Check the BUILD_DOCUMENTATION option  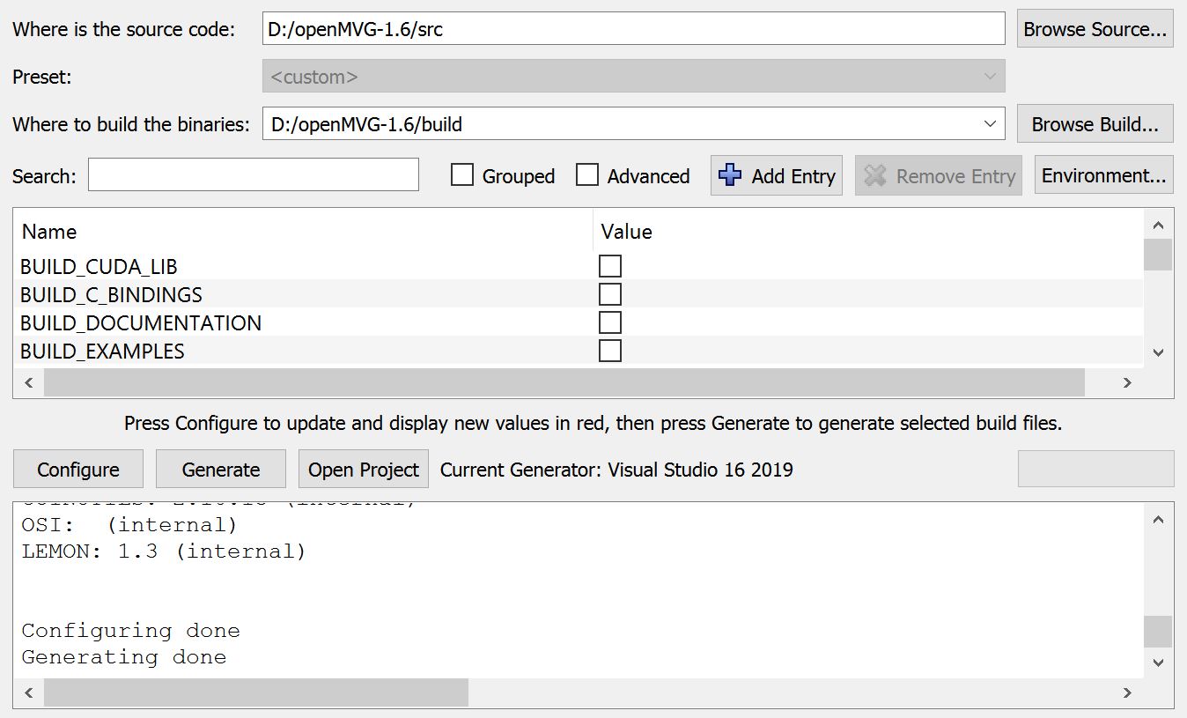tap(610, 322)
